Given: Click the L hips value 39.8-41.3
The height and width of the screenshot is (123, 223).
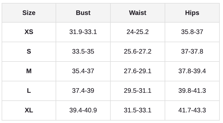Looking at the screenshot, I should (192, 91).
